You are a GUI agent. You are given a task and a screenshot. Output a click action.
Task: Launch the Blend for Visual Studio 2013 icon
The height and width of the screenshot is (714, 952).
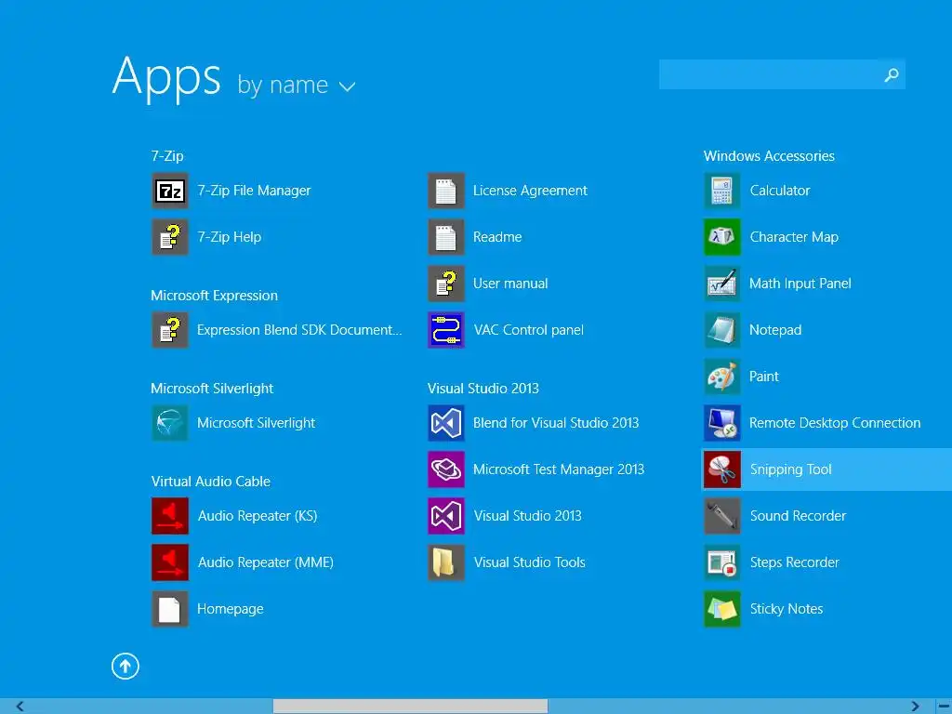coord(445,423)
